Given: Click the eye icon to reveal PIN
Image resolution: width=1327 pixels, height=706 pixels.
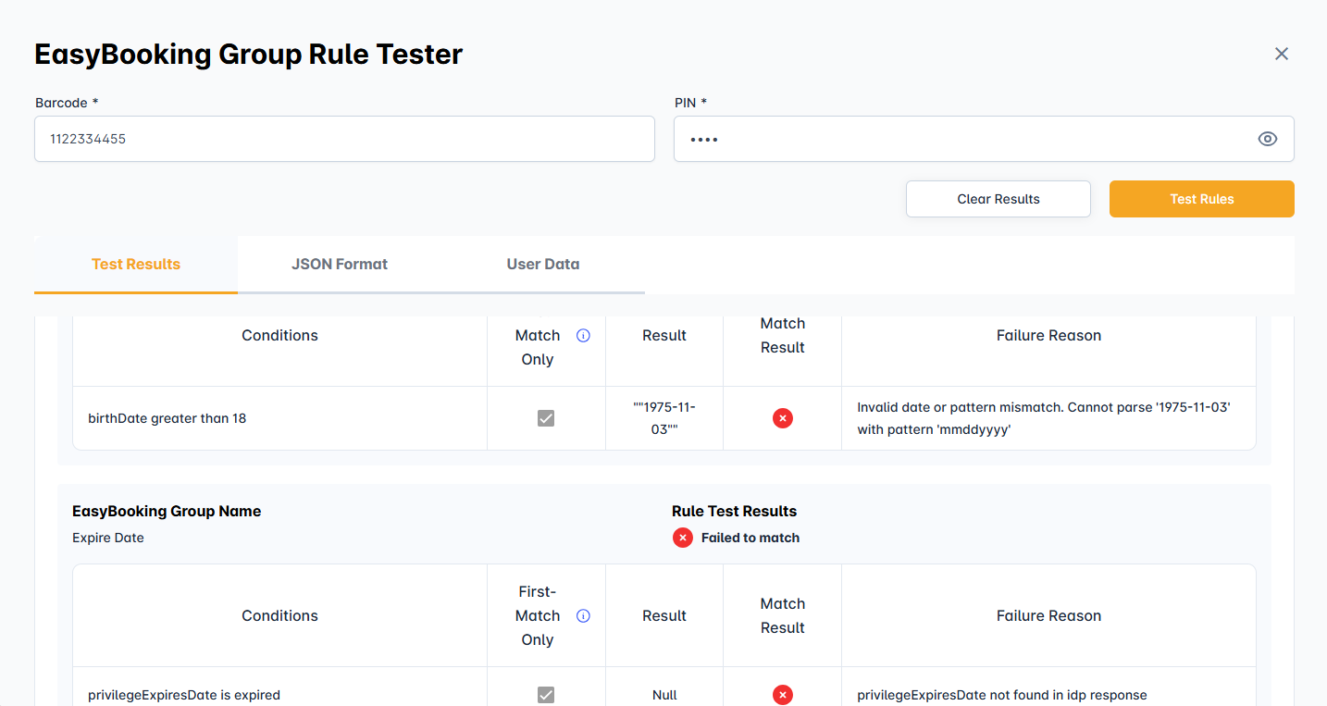Looking at the screenshot, I should [1267, 139].
